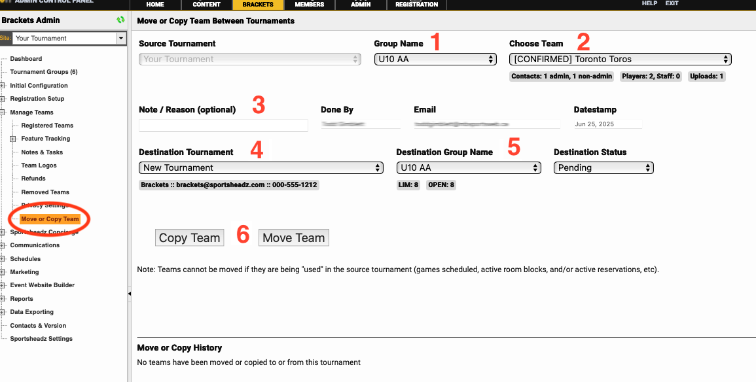Expand the Data Exporting node
Screen dimensions: 756x382
click(3, 312)
